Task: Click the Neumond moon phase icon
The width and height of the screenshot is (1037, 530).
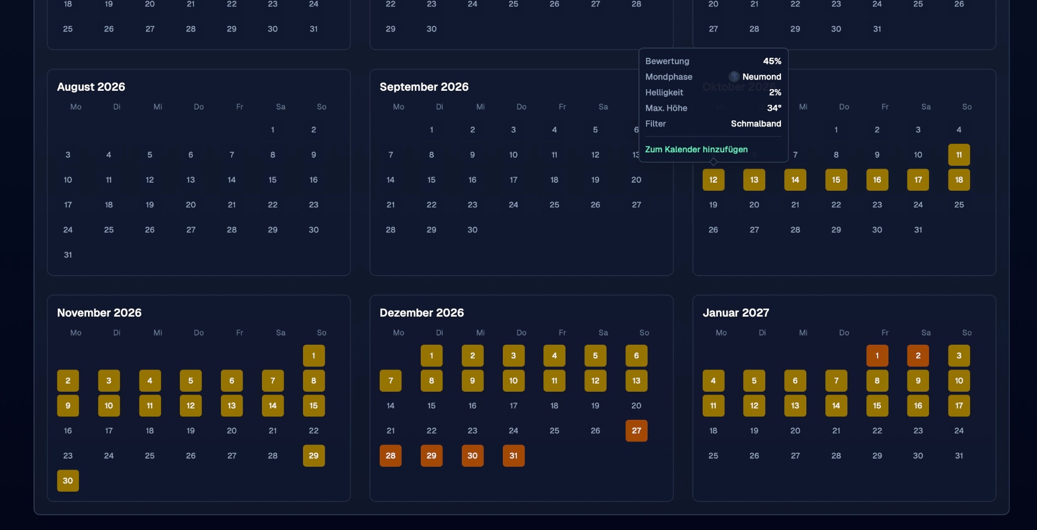Action: [734, 77]
